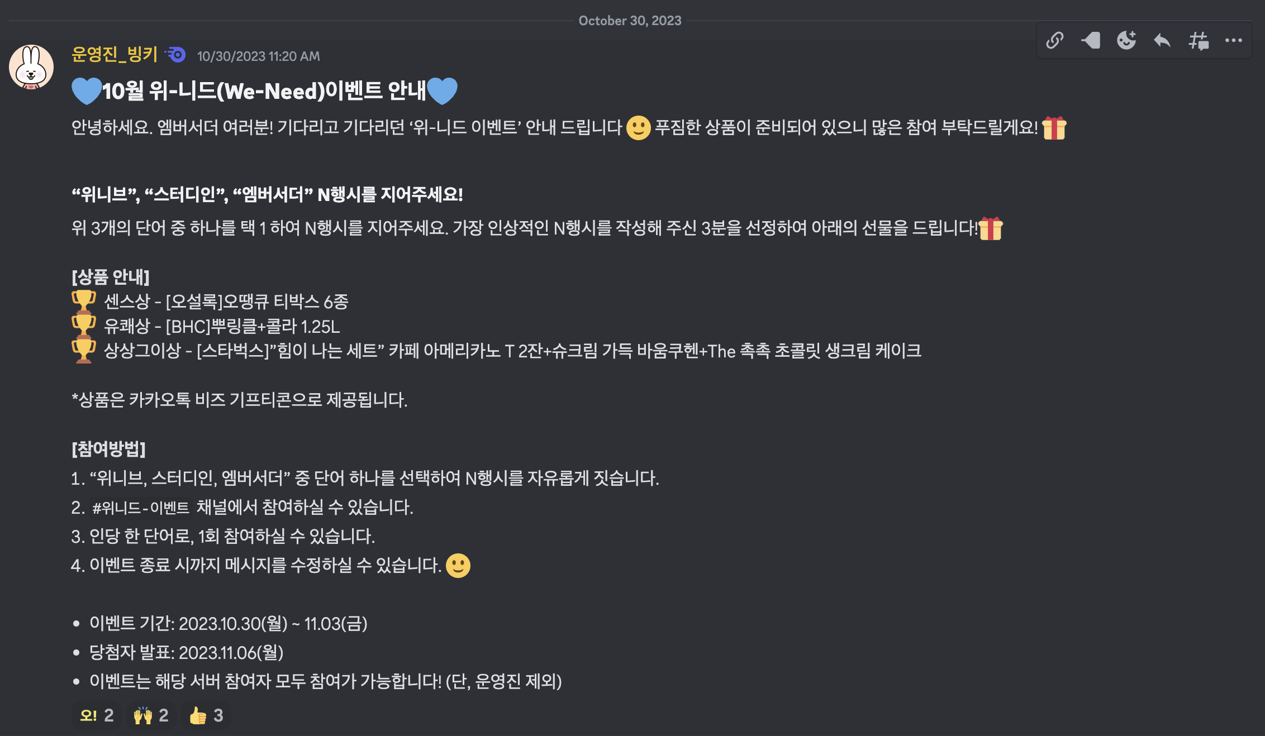The image size is (1265, 736).
Task: Reply to the message with arrow icon
Action: tap(1162, 41)
